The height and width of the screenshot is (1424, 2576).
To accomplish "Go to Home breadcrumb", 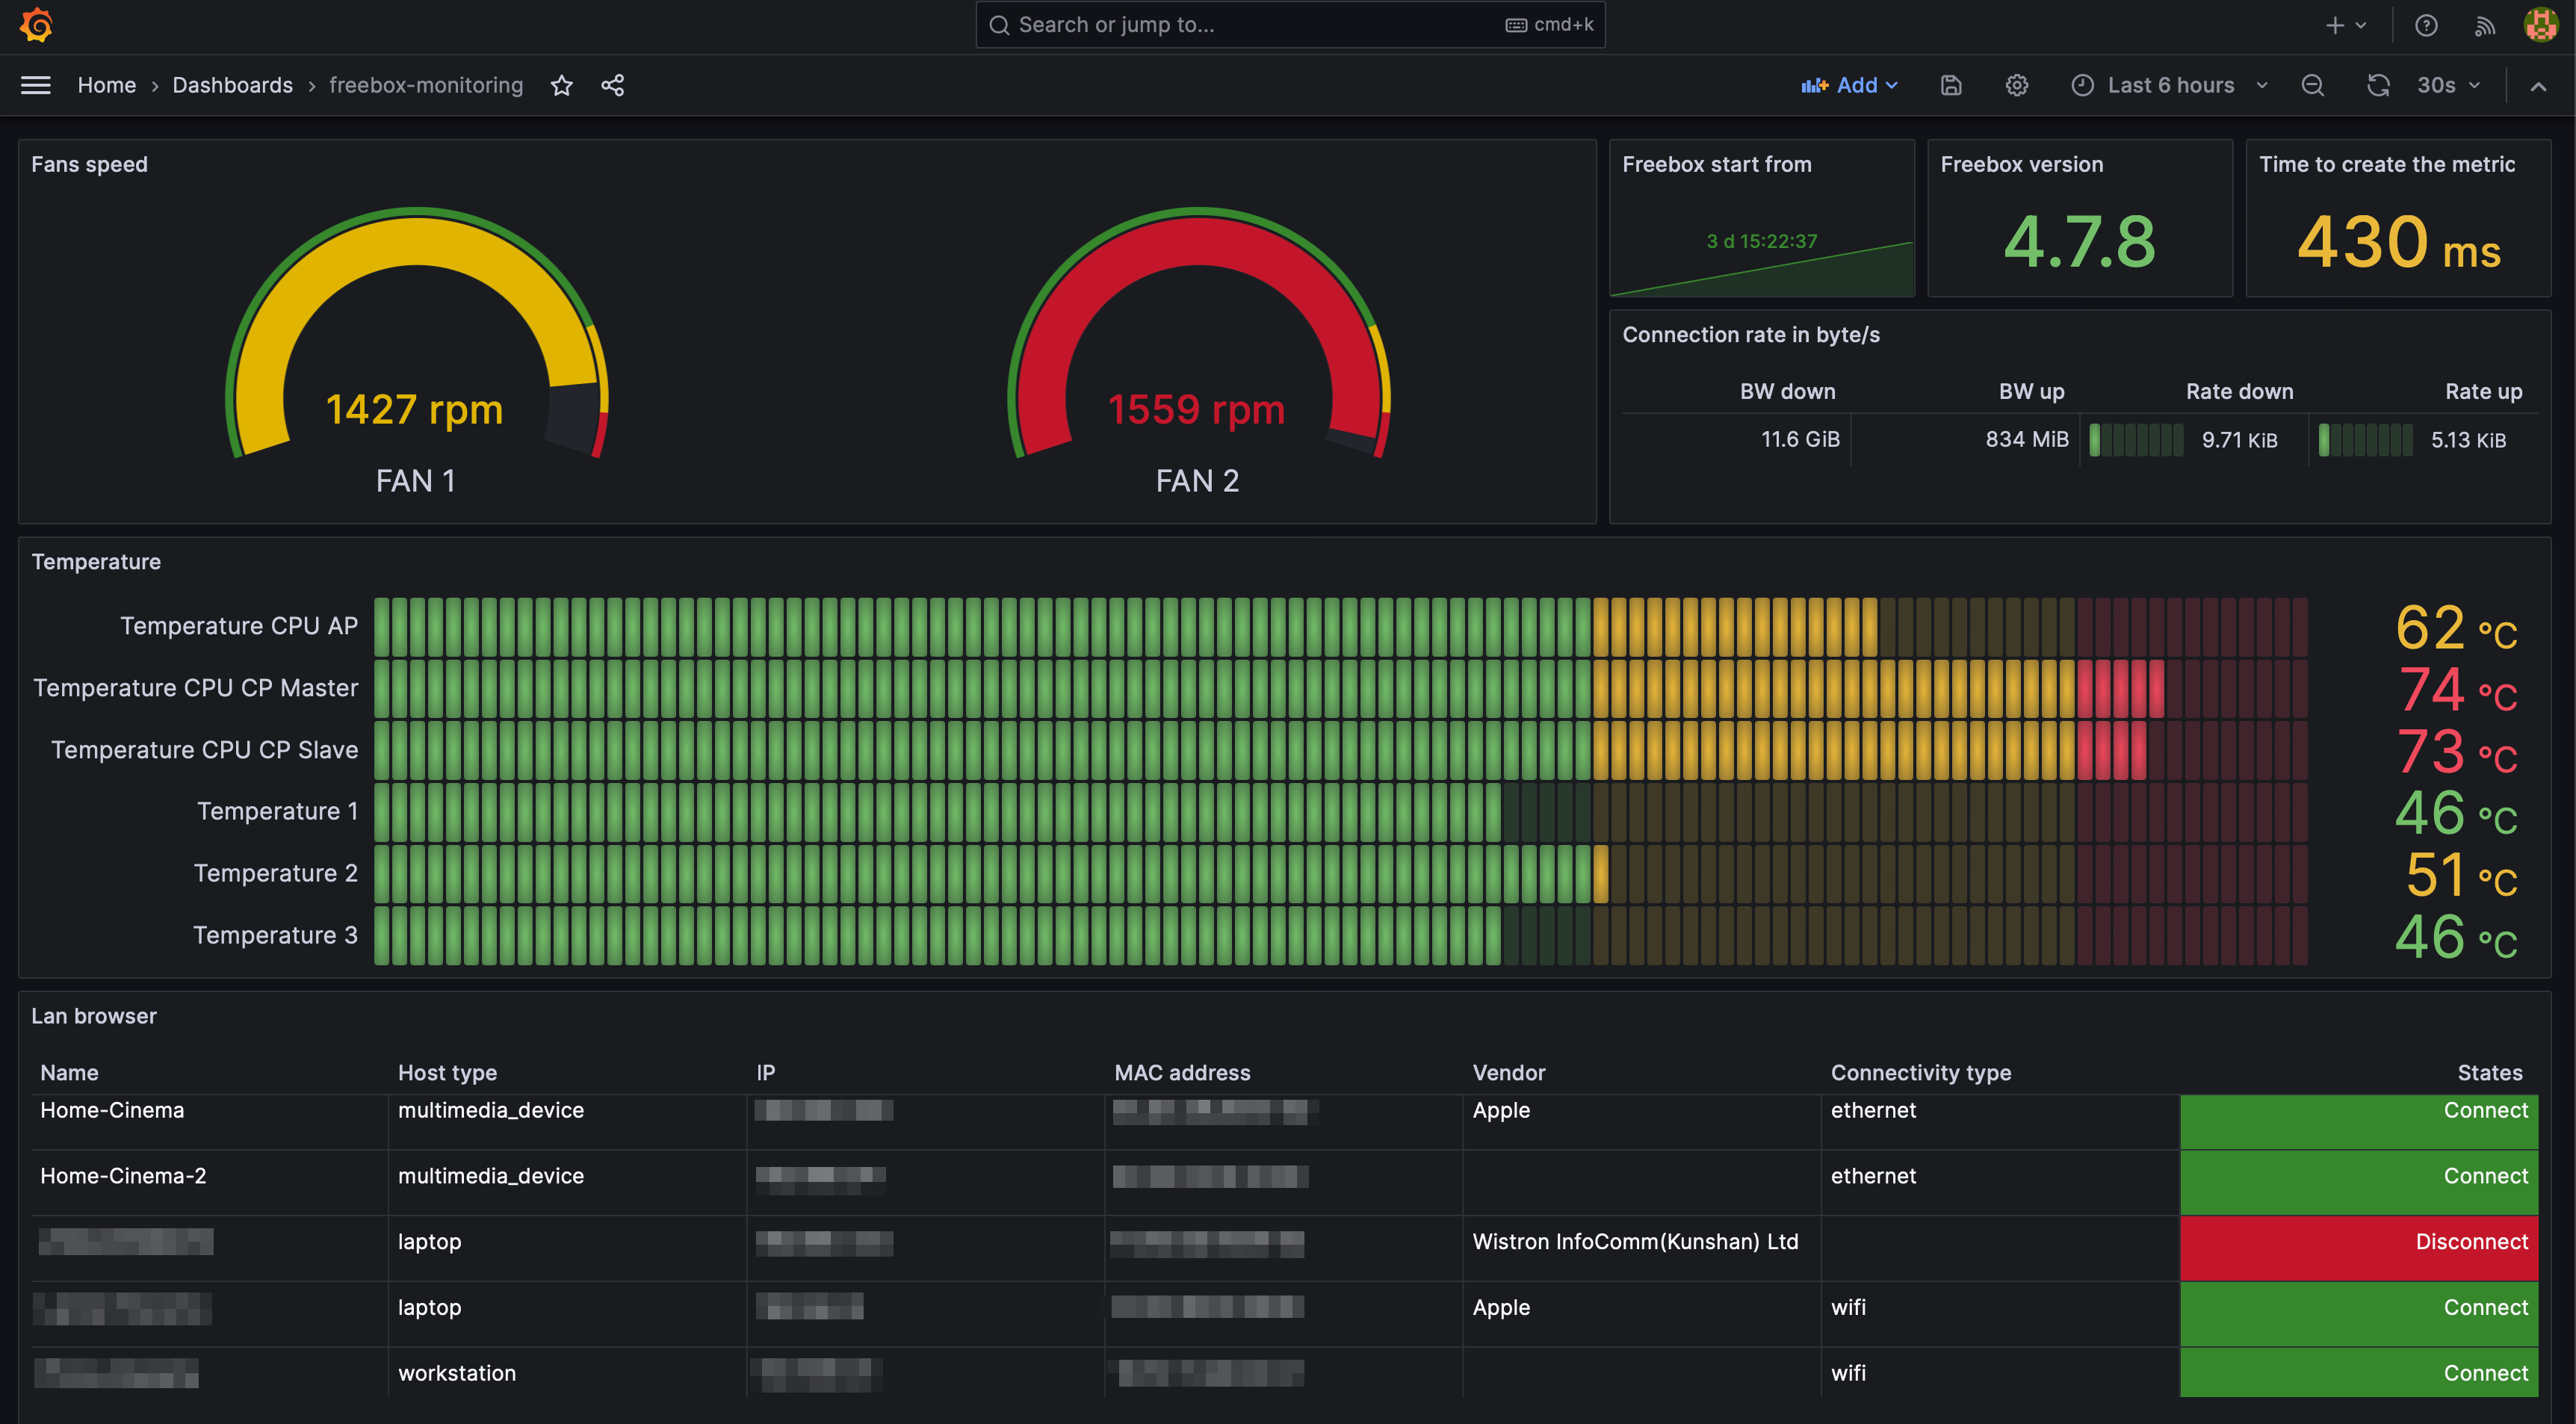I will pos(106,85).
